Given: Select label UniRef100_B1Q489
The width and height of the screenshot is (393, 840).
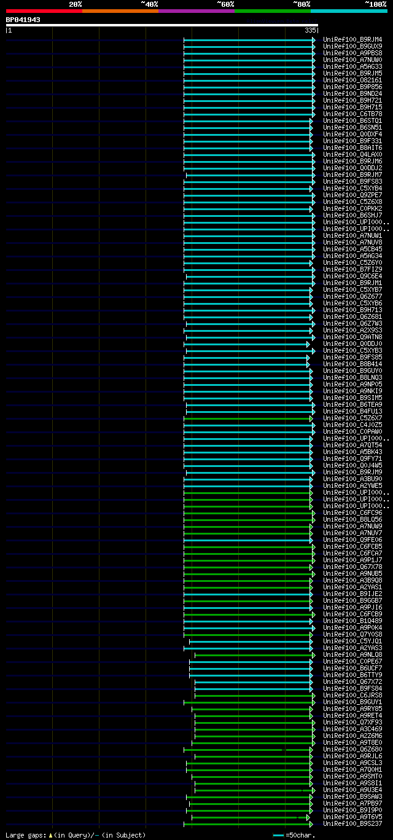Looking at the screenshot, I should pos(352,621).
